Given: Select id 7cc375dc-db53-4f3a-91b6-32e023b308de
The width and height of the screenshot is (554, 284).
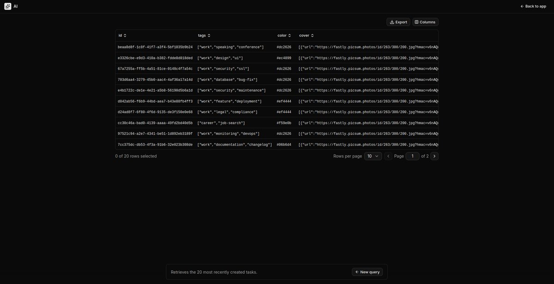Looking at the screenshot, I should tap(155, 145).
